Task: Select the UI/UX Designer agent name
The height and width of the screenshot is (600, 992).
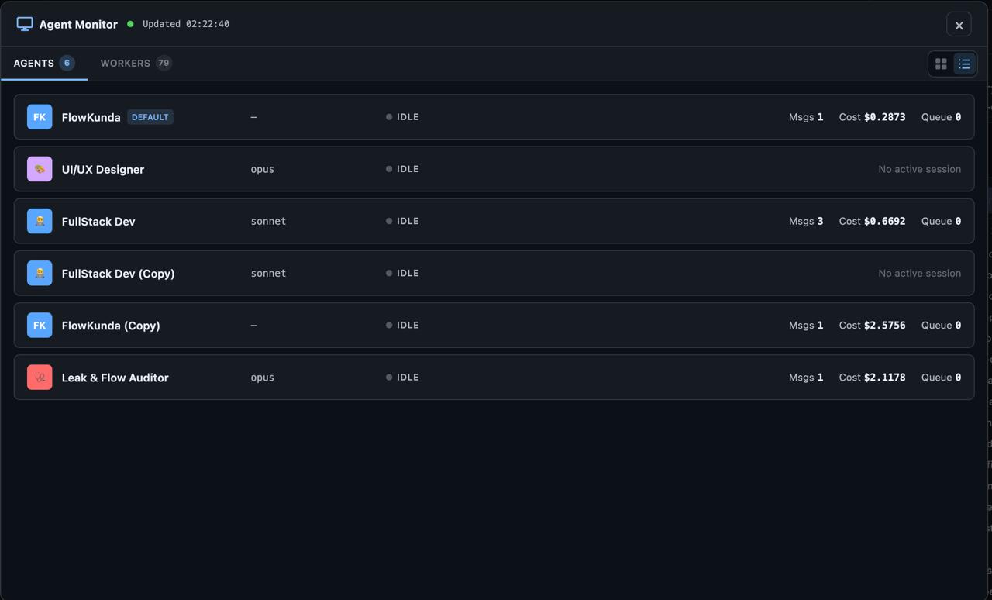Action: pos(103,169)
